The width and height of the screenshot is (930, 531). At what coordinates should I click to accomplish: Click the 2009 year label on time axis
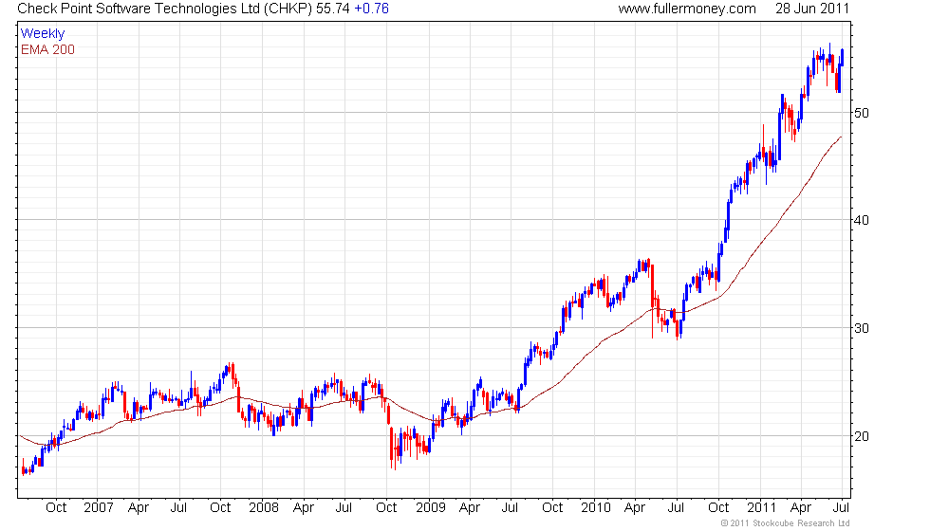pos(430,508)
